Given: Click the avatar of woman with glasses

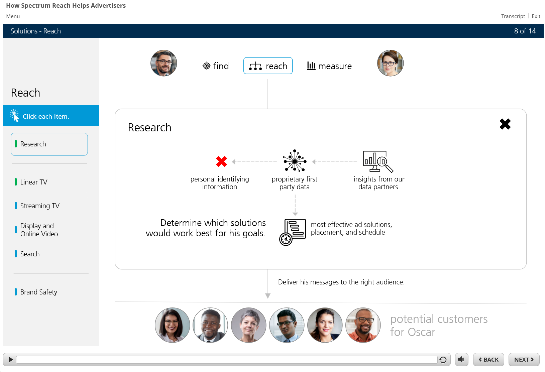Looking at the screenshot, I should [x=390, y=63].
